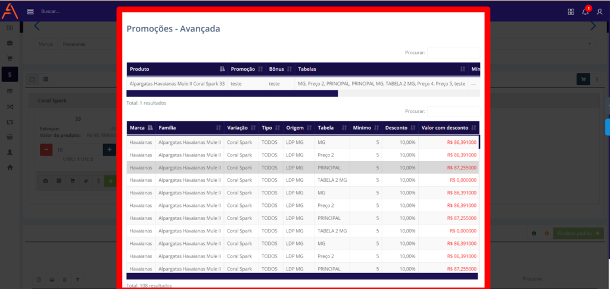Click the blue plus quantity button

click(110, 149)
